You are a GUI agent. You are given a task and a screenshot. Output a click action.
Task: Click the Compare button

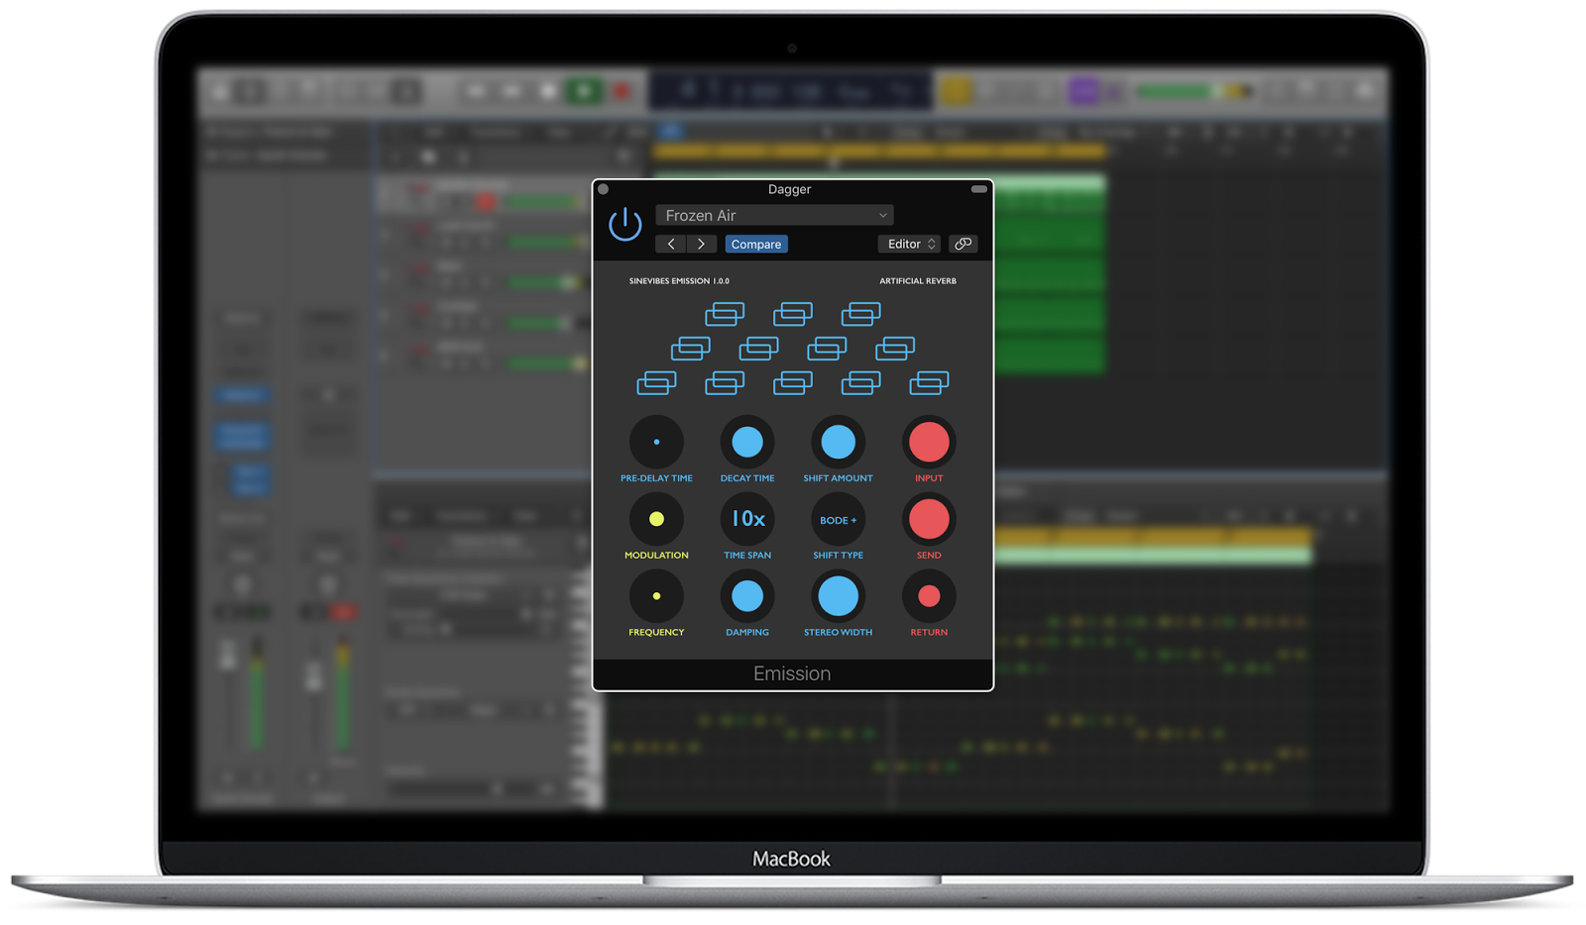click(756, 244)
